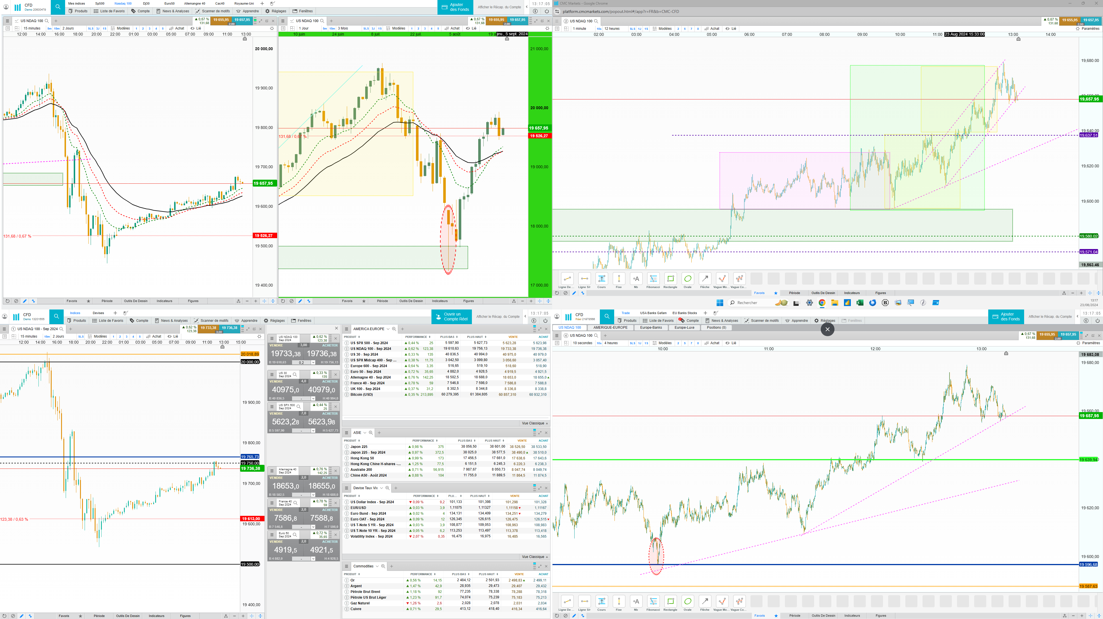Choose the Flèche arrow tool in top-right chart

pos(705,279)
